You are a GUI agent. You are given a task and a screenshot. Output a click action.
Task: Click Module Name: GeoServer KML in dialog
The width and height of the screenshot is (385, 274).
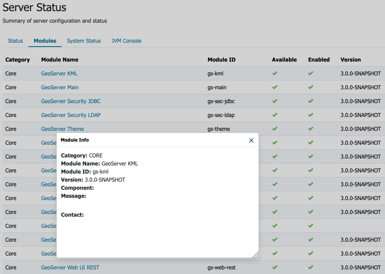tap(99, 164)
